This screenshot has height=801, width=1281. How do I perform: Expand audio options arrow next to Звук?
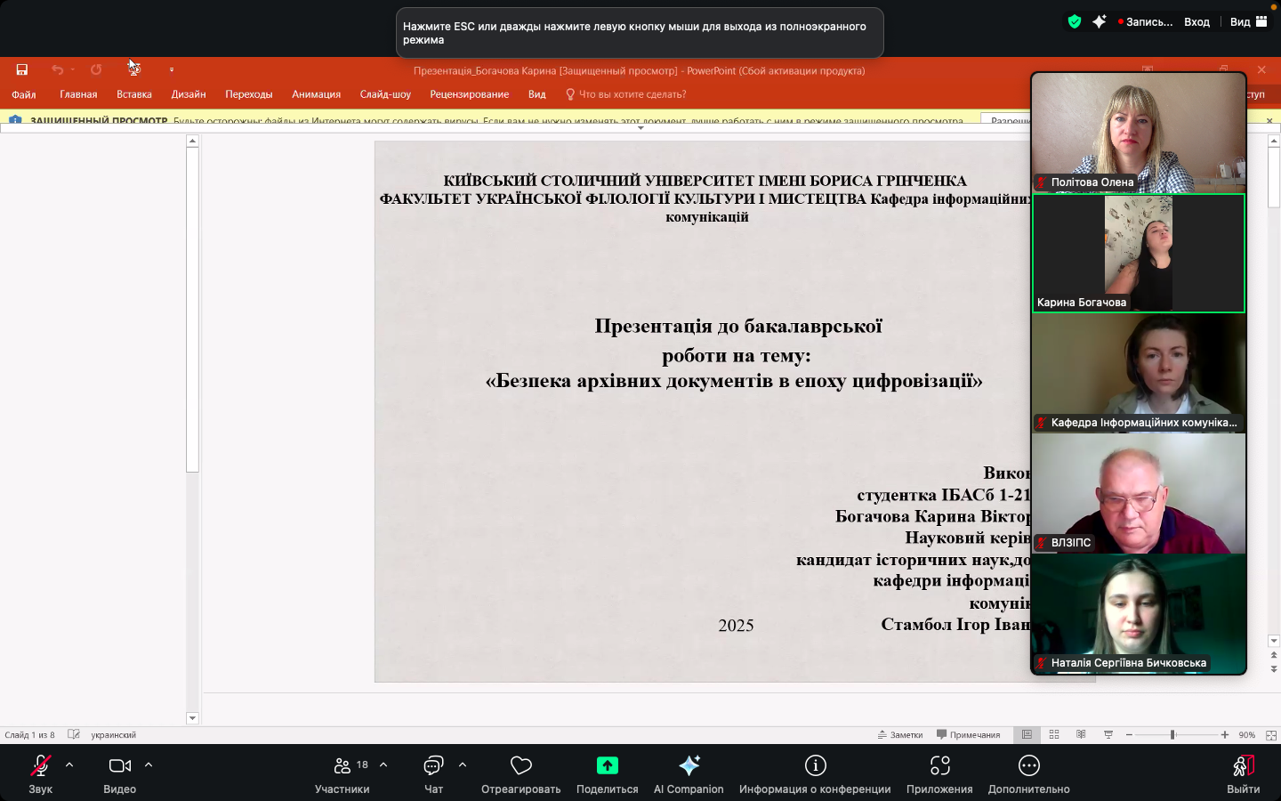coord(69,765)
